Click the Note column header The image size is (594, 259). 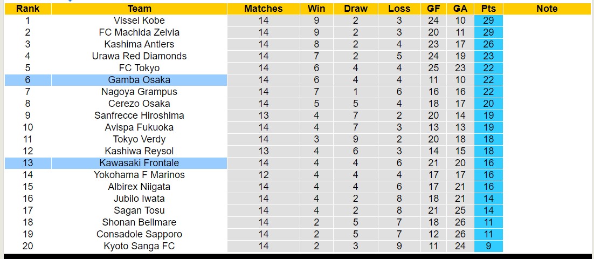tap(547, 9)
